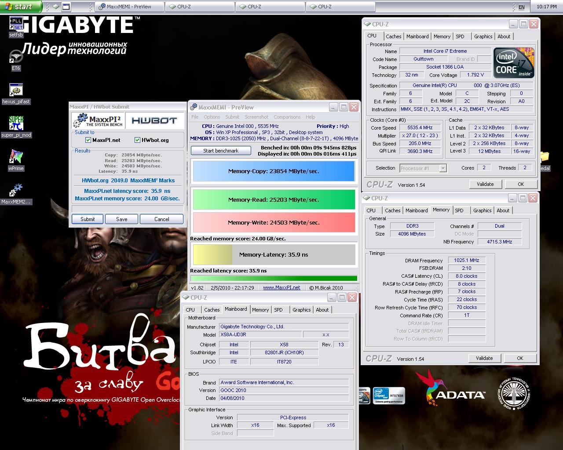Image resolution: width=563 pixels, height=450 pixels.
Task: Select Memory tab in CPU-Z Mainboard window
Action: coord(260,310)
